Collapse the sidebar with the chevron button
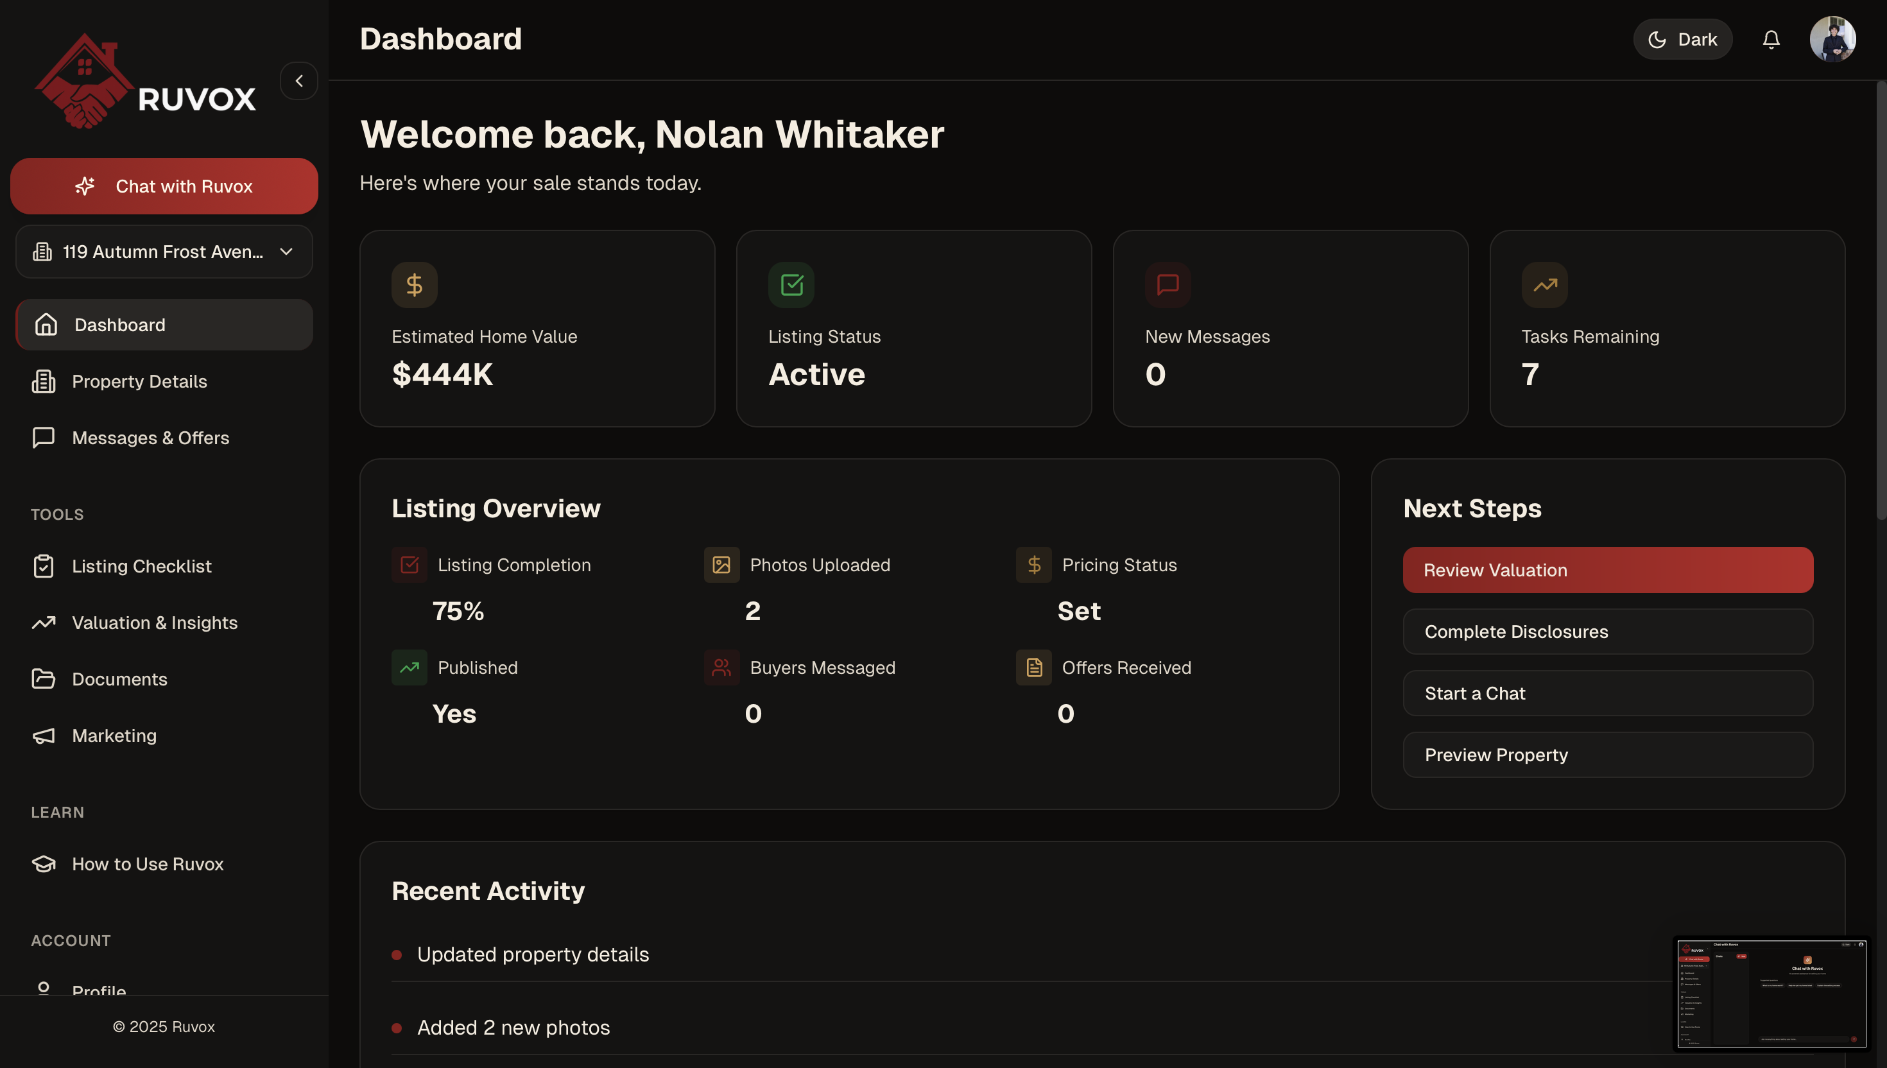The image size is (1887, 1068). tap(298, 81)
